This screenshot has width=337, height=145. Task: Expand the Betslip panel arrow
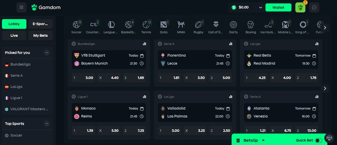pos(263,140)
